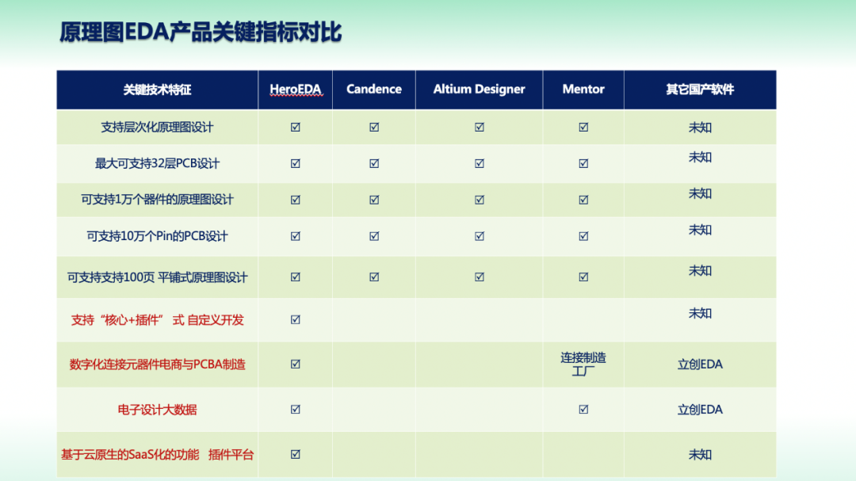Select the 关键技术特征 header cell
Viewport: 856px width, 481px height.
(157, 90)
